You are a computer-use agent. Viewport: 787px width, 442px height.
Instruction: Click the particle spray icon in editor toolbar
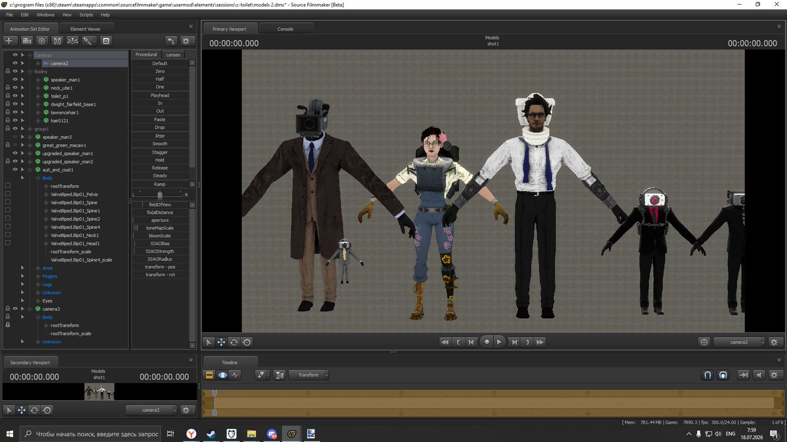tap(72, 41)
